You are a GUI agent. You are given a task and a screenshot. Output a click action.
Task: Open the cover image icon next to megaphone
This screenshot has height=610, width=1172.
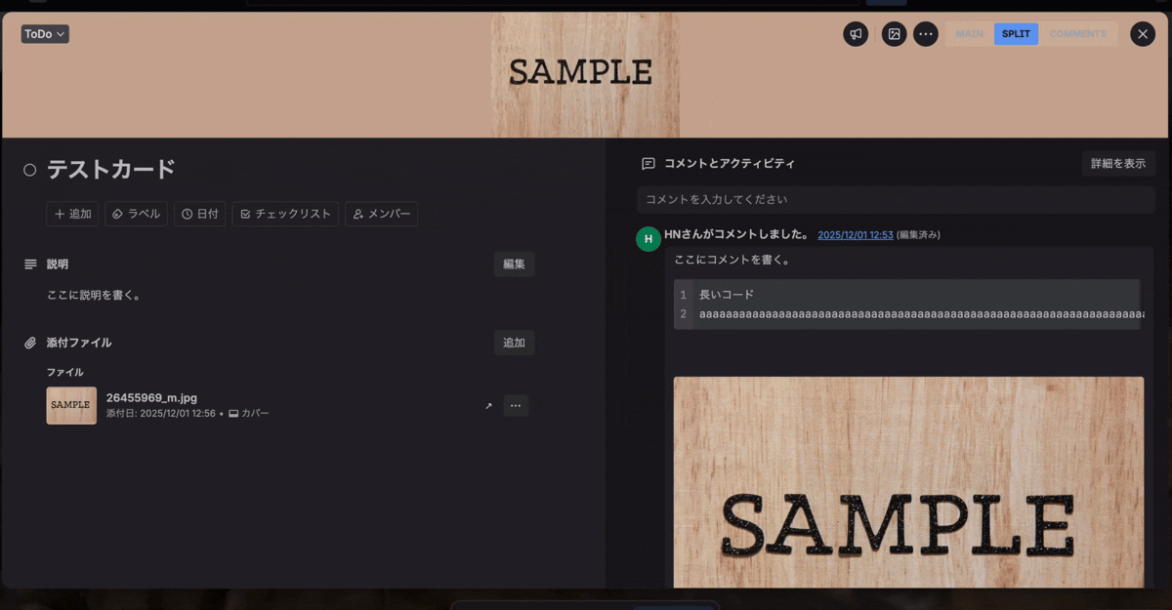tap(894, 33)
